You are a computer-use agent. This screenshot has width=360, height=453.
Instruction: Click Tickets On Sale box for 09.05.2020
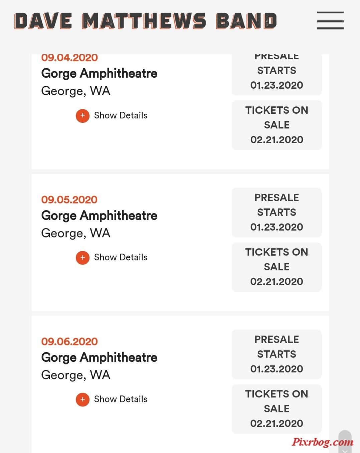pyautogui.click(x=277, y=267)
